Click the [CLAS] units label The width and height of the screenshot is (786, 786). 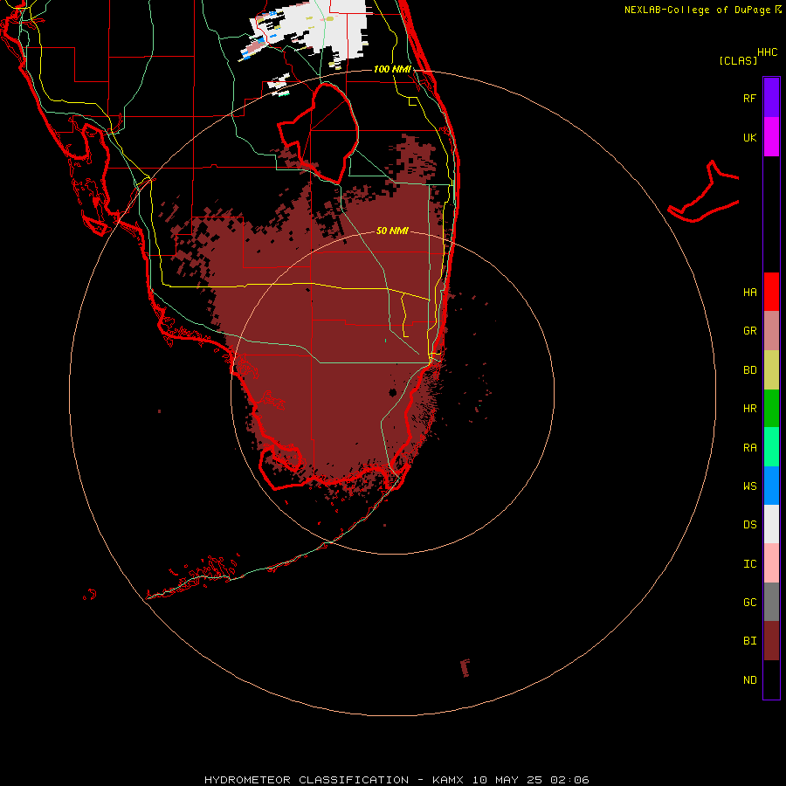tap(738, 60)
